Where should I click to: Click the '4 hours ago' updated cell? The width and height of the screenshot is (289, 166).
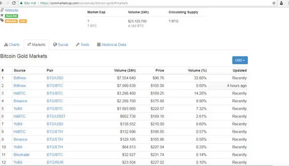[x=237, y=86]
